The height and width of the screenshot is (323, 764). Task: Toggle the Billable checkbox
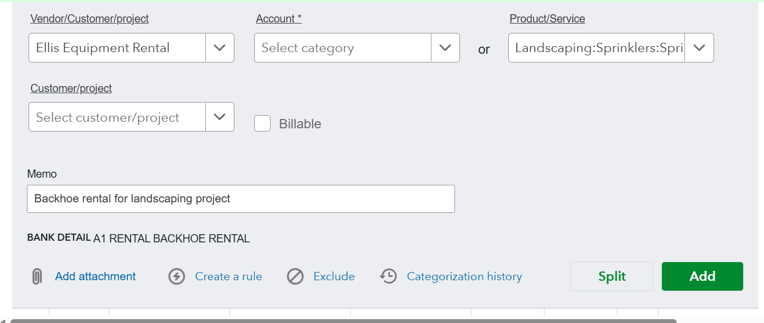(x=262, y=123)
